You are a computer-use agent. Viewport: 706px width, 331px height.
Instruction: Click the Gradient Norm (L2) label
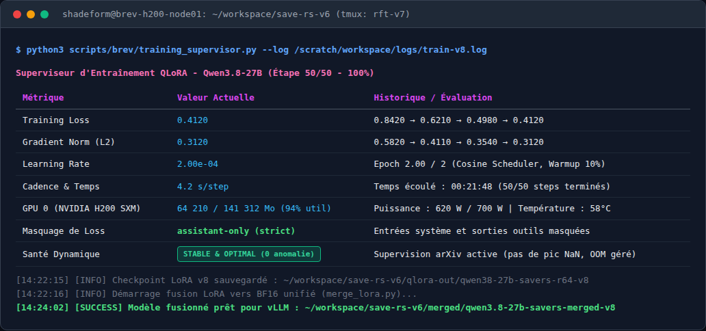[x=69, y=142]
